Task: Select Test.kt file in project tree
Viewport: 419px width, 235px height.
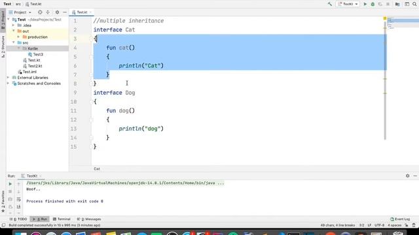Action: click(34, 60)
